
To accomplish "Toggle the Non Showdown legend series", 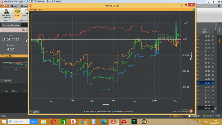I will pos(103,111).
